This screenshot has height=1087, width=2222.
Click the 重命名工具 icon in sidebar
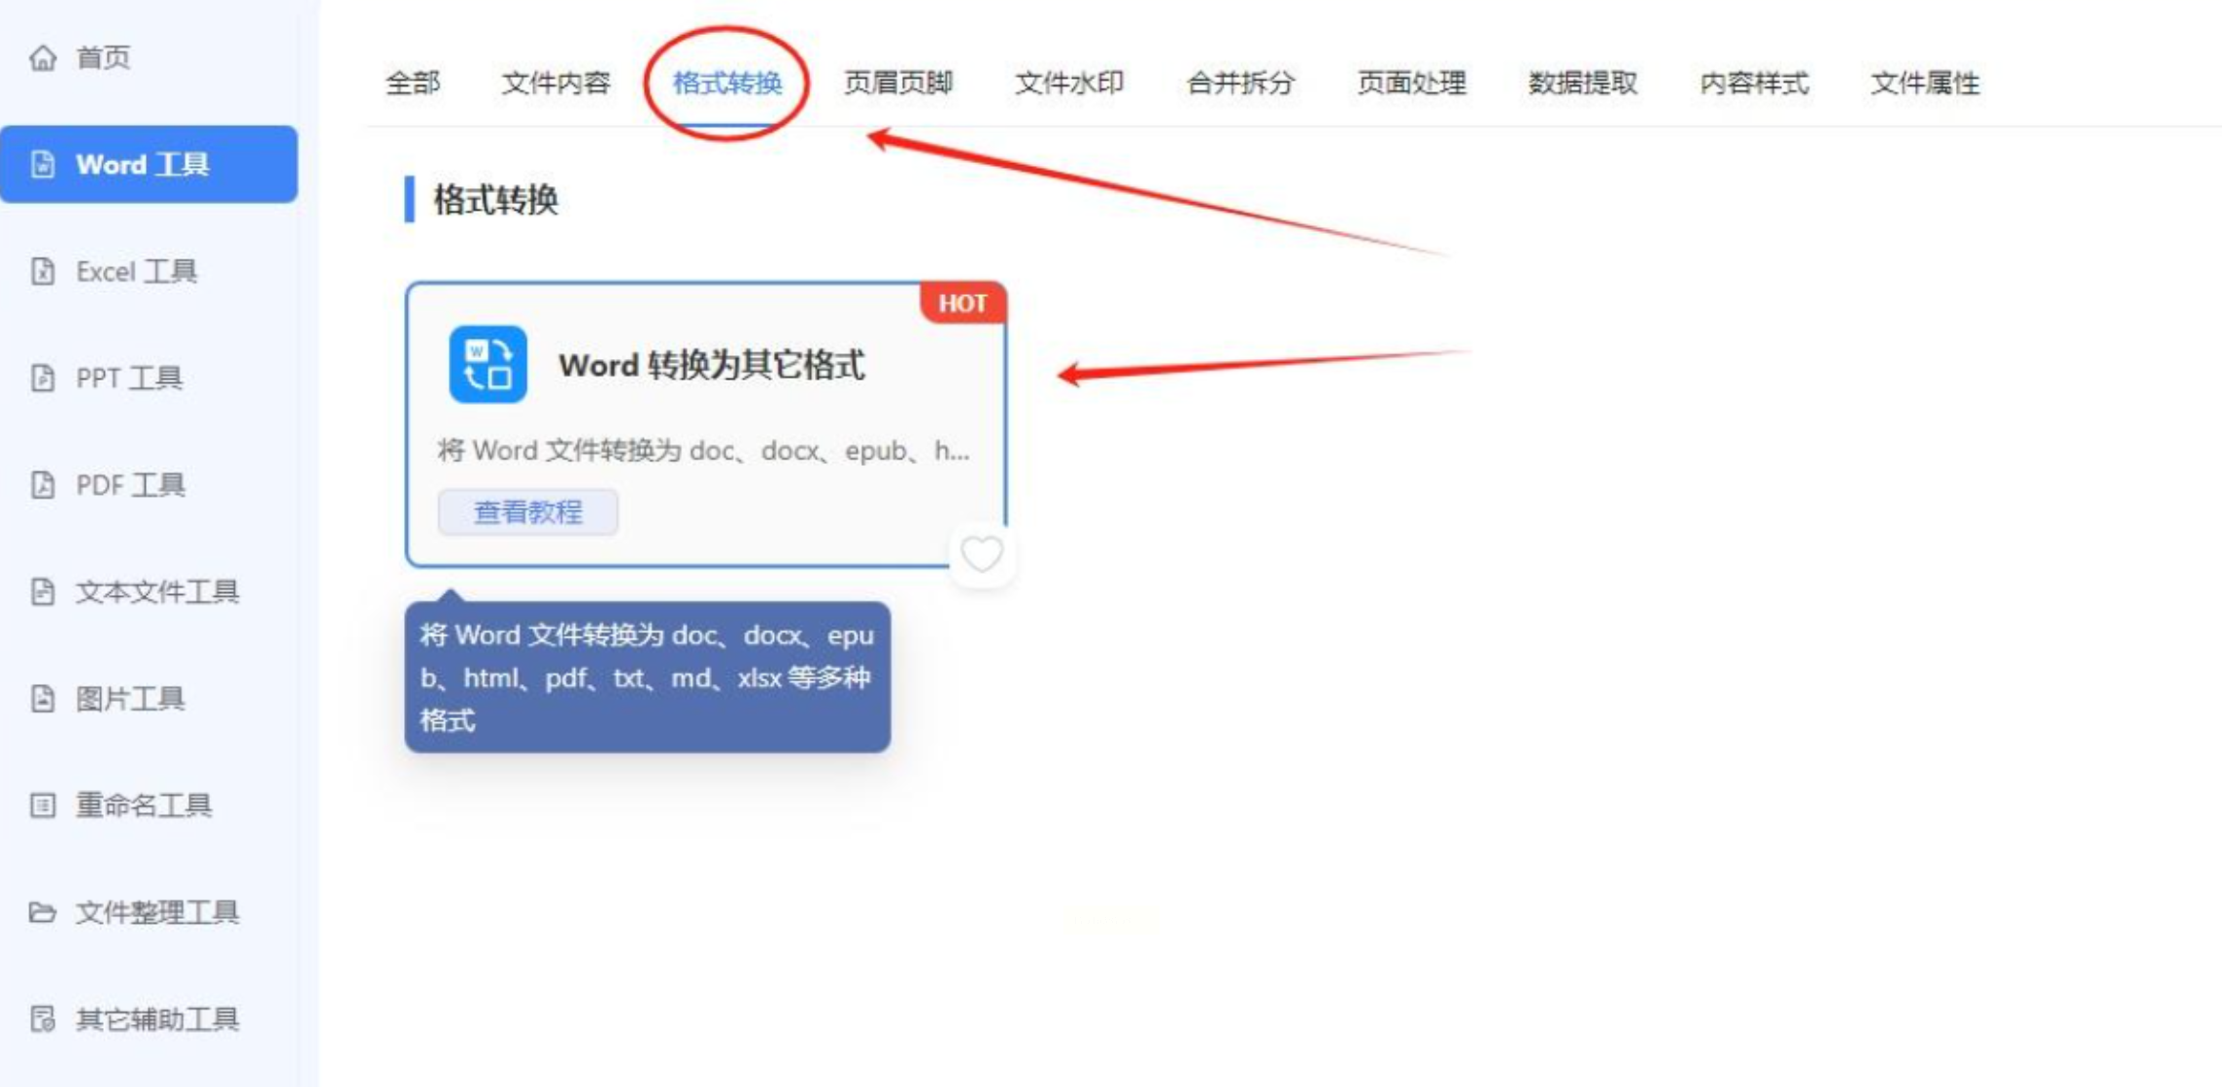point(43,806)
